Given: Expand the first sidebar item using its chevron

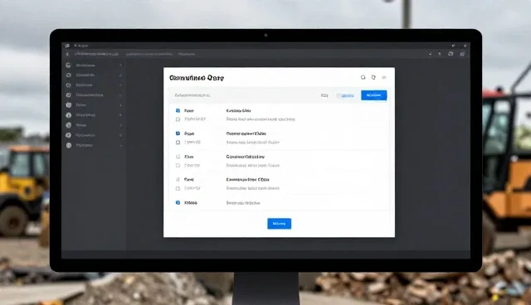Looking at the screenshot, I should [121, 65].
